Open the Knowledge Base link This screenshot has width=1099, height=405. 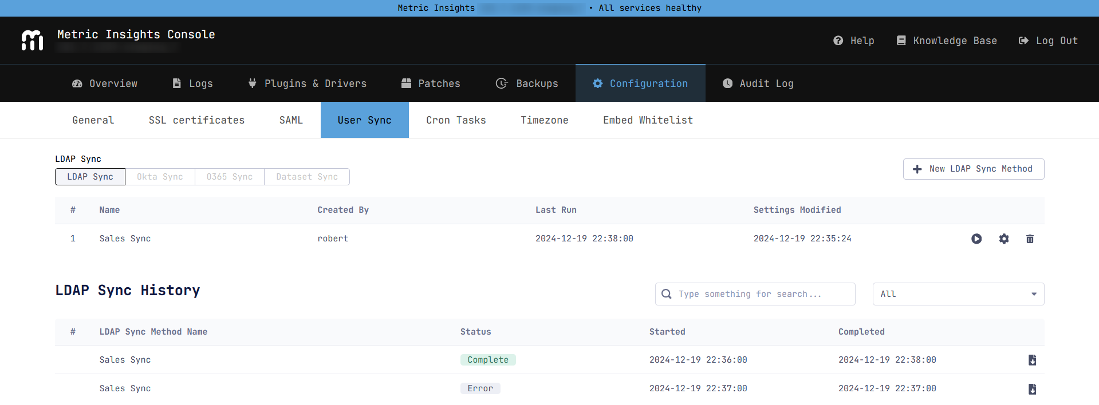tap(947, 41)
